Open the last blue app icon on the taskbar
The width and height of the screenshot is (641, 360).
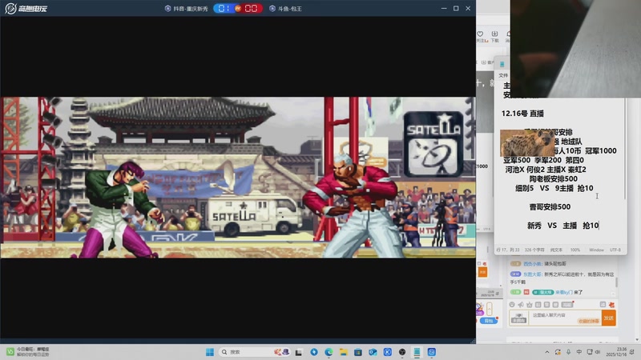pyautogui.click(x=432, y=352)
